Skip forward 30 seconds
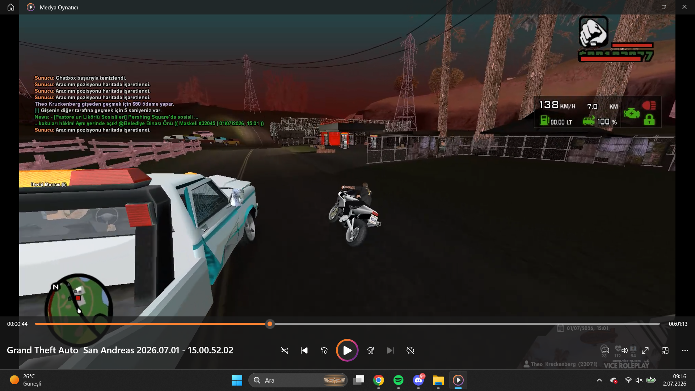This screenshot has width=695, height=391. [x=371, y=350]
